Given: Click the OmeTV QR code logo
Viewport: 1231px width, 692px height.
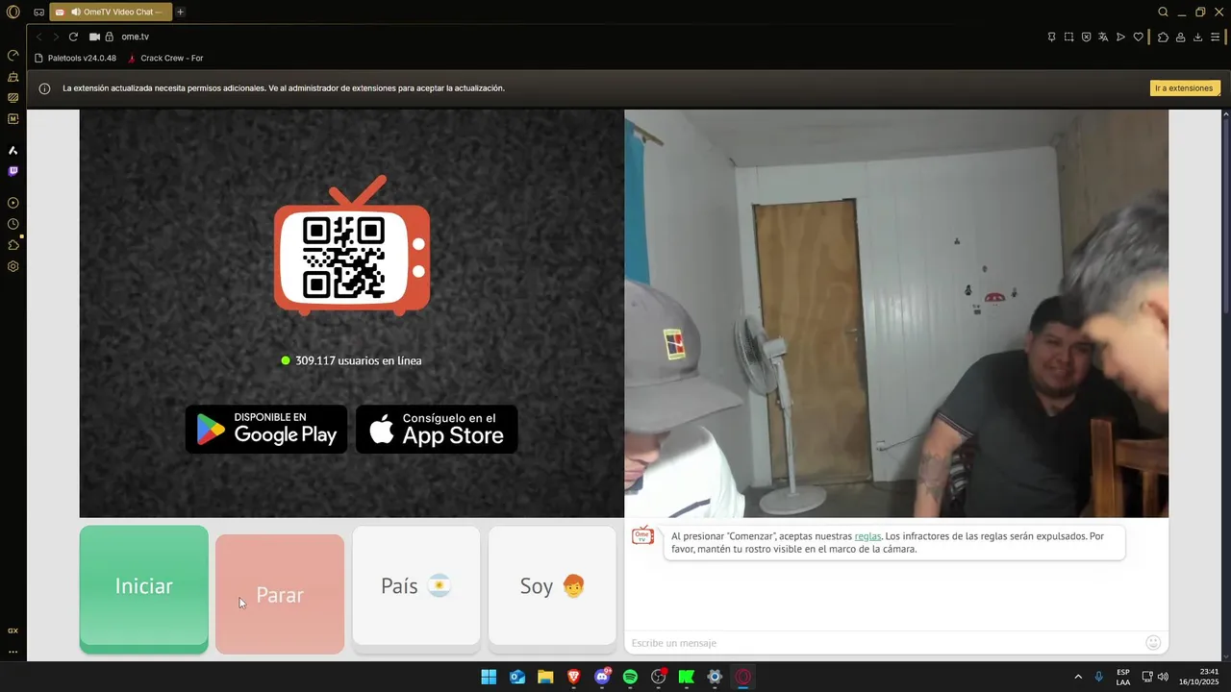Looking at the screenshot, I should coord(352,246).
